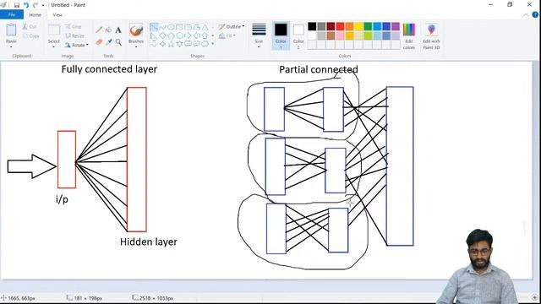Choose the Rounded rectangular callout shape
The width and height of the screenshot is (541, 304).
click(188, 44)
